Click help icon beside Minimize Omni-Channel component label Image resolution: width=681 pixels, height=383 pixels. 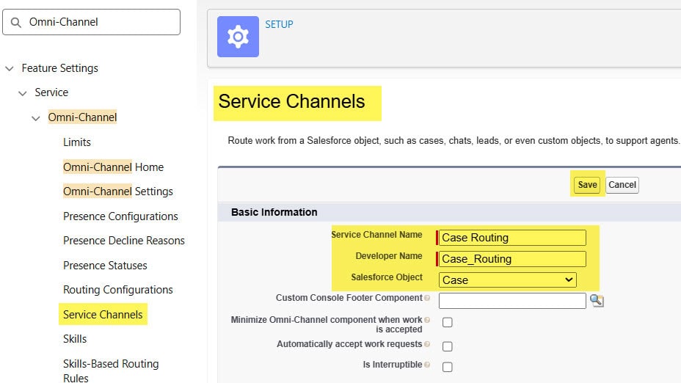point(427,320)
